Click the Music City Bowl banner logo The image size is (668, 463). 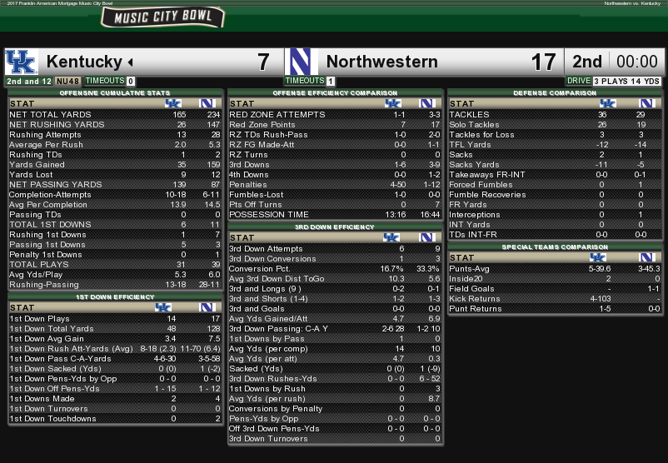[x=162, y=17]
